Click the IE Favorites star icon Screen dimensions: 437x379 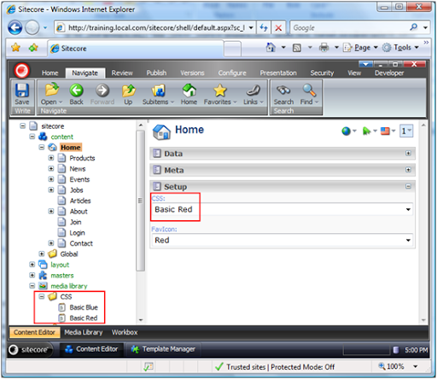click(x=15, y=47)
